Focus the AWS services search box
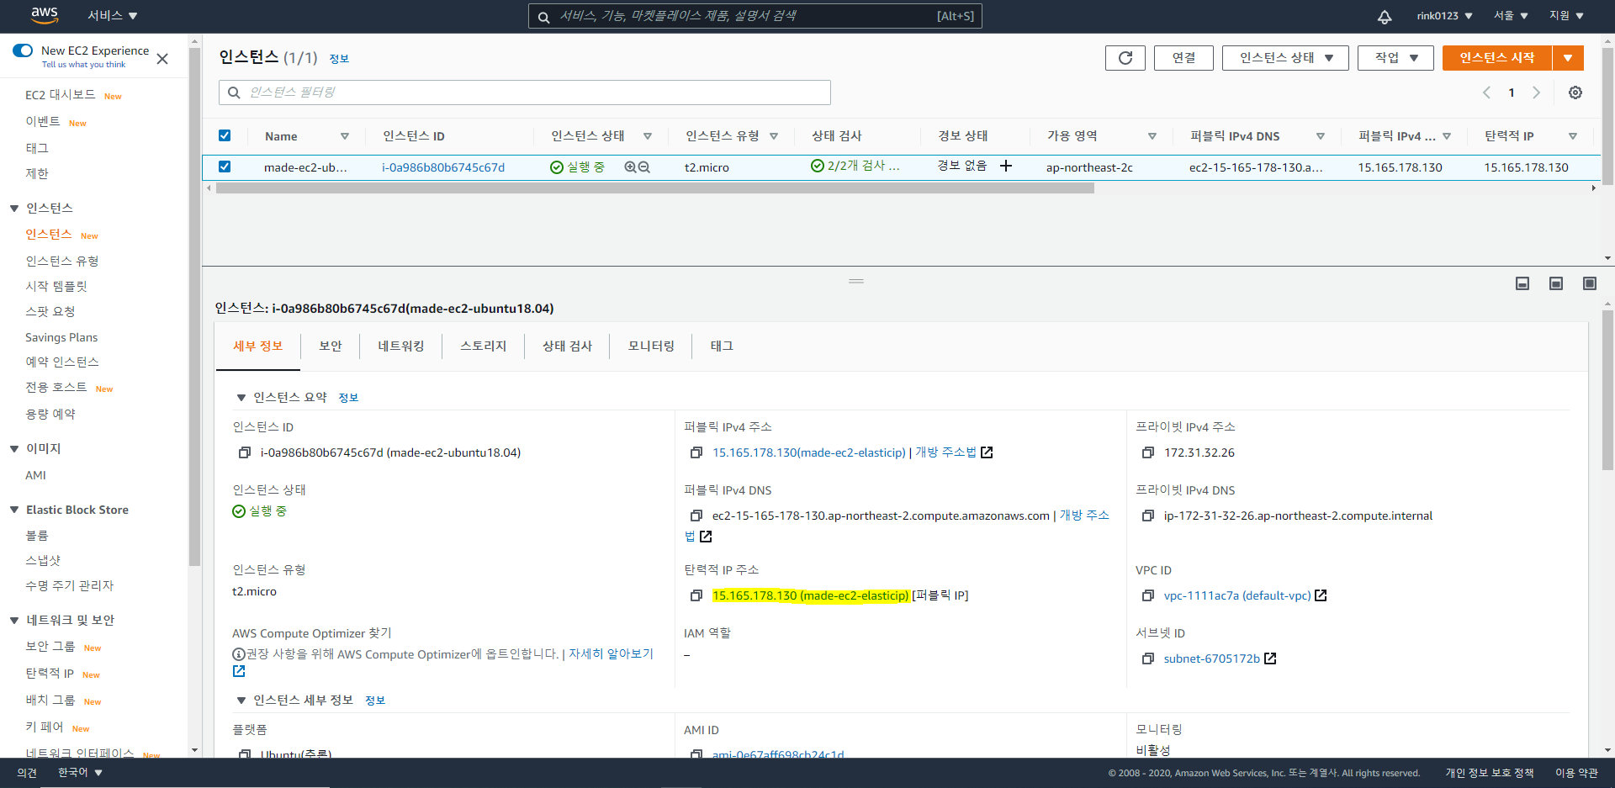The image size is (1615, 788). click(x=755, y=16)
